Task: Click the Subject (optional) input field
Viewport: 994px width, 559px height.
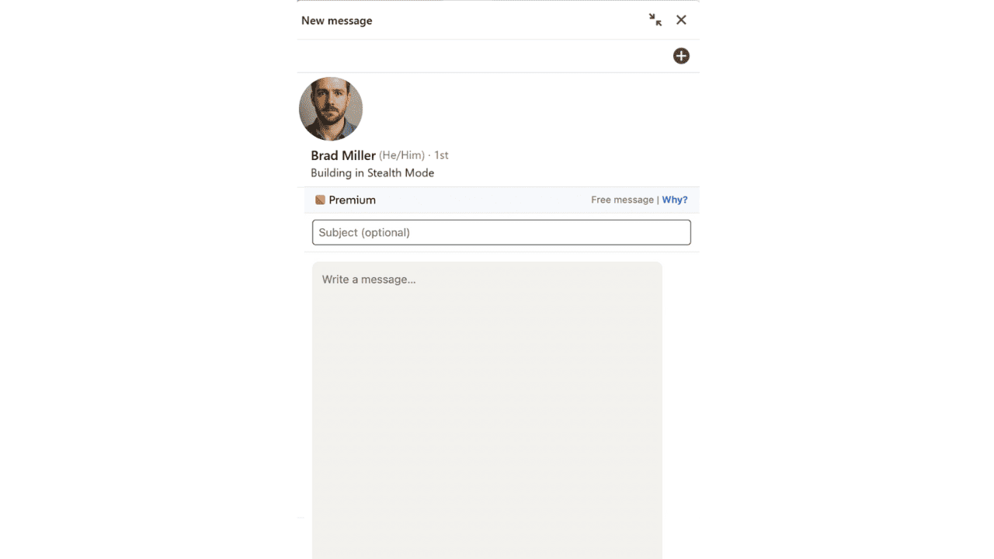Action: coord(501,232)
